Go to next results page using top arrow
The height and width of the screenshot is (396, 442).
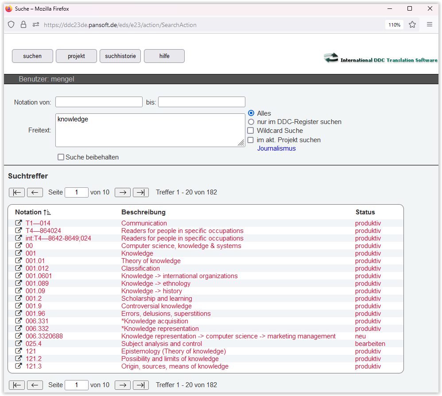pos(123,192)
